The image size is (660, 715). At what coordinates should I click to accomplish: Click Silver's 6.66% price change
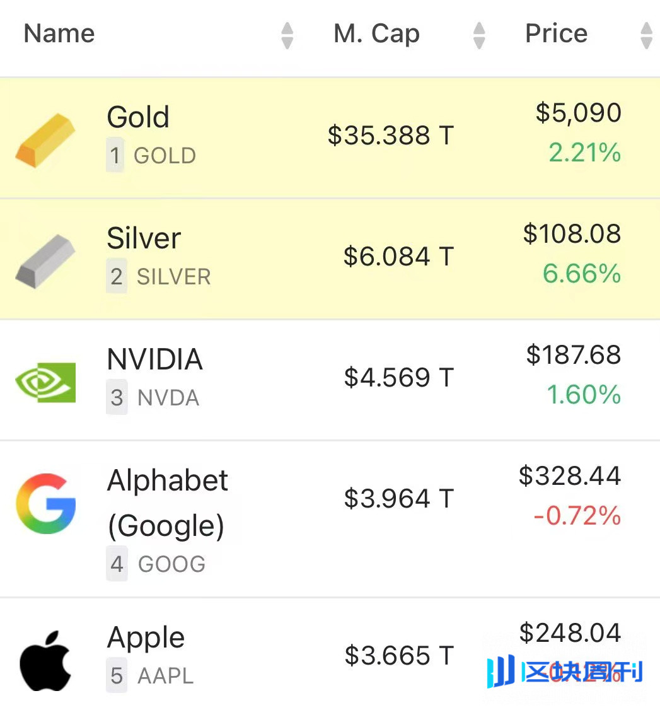point(582,274)
